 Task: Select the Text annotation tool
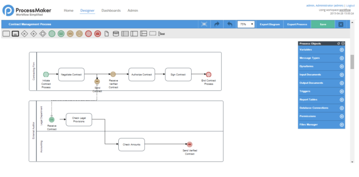(x=162, y=34)
